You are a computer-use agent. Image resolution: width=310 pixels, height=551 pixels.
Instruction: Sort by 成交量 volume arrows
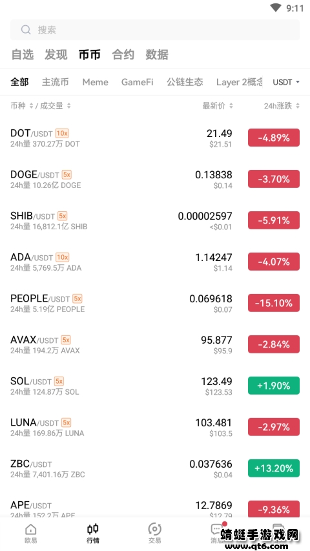[68, 106]
